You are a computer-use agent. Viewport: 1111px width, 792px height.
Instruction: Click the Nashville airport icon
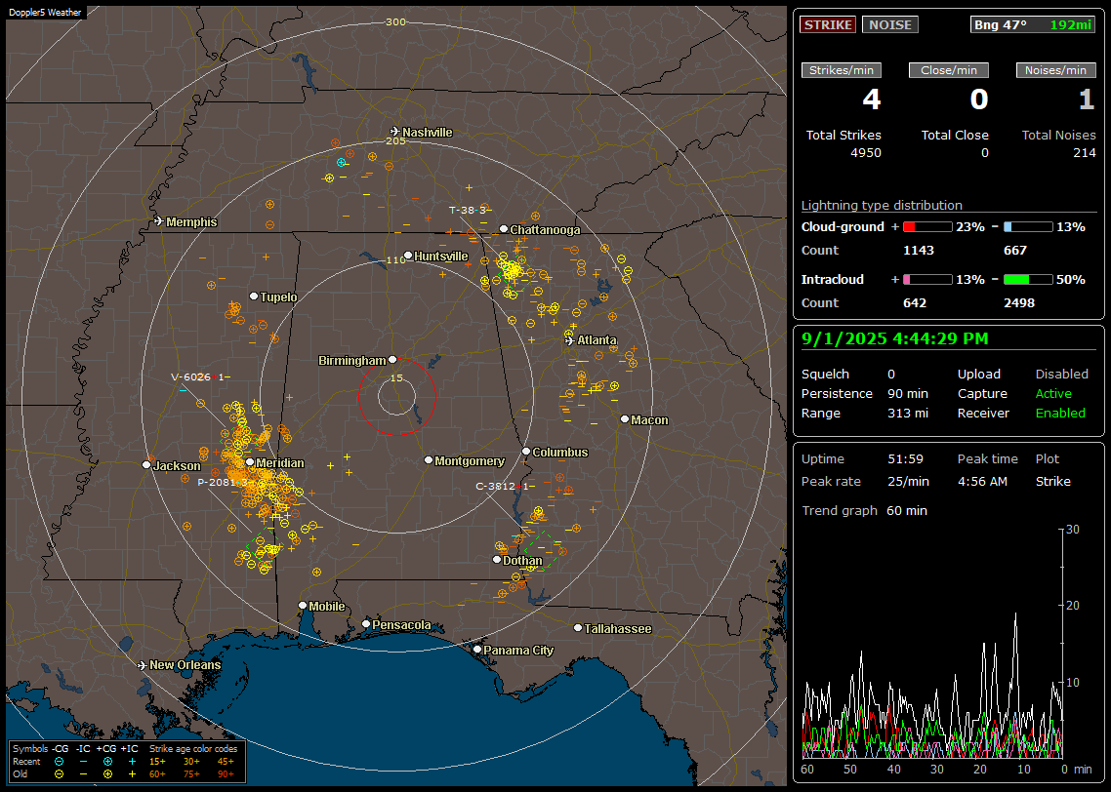pyautogui.click(x=394, y=132)
